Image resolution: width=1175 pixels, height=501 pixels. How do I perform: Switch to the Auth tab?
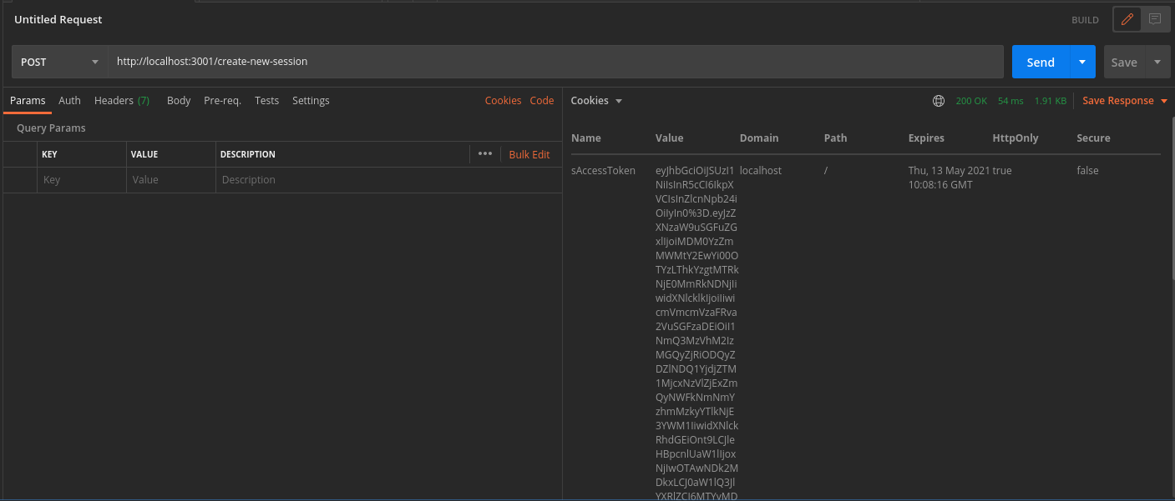[69, 100]
